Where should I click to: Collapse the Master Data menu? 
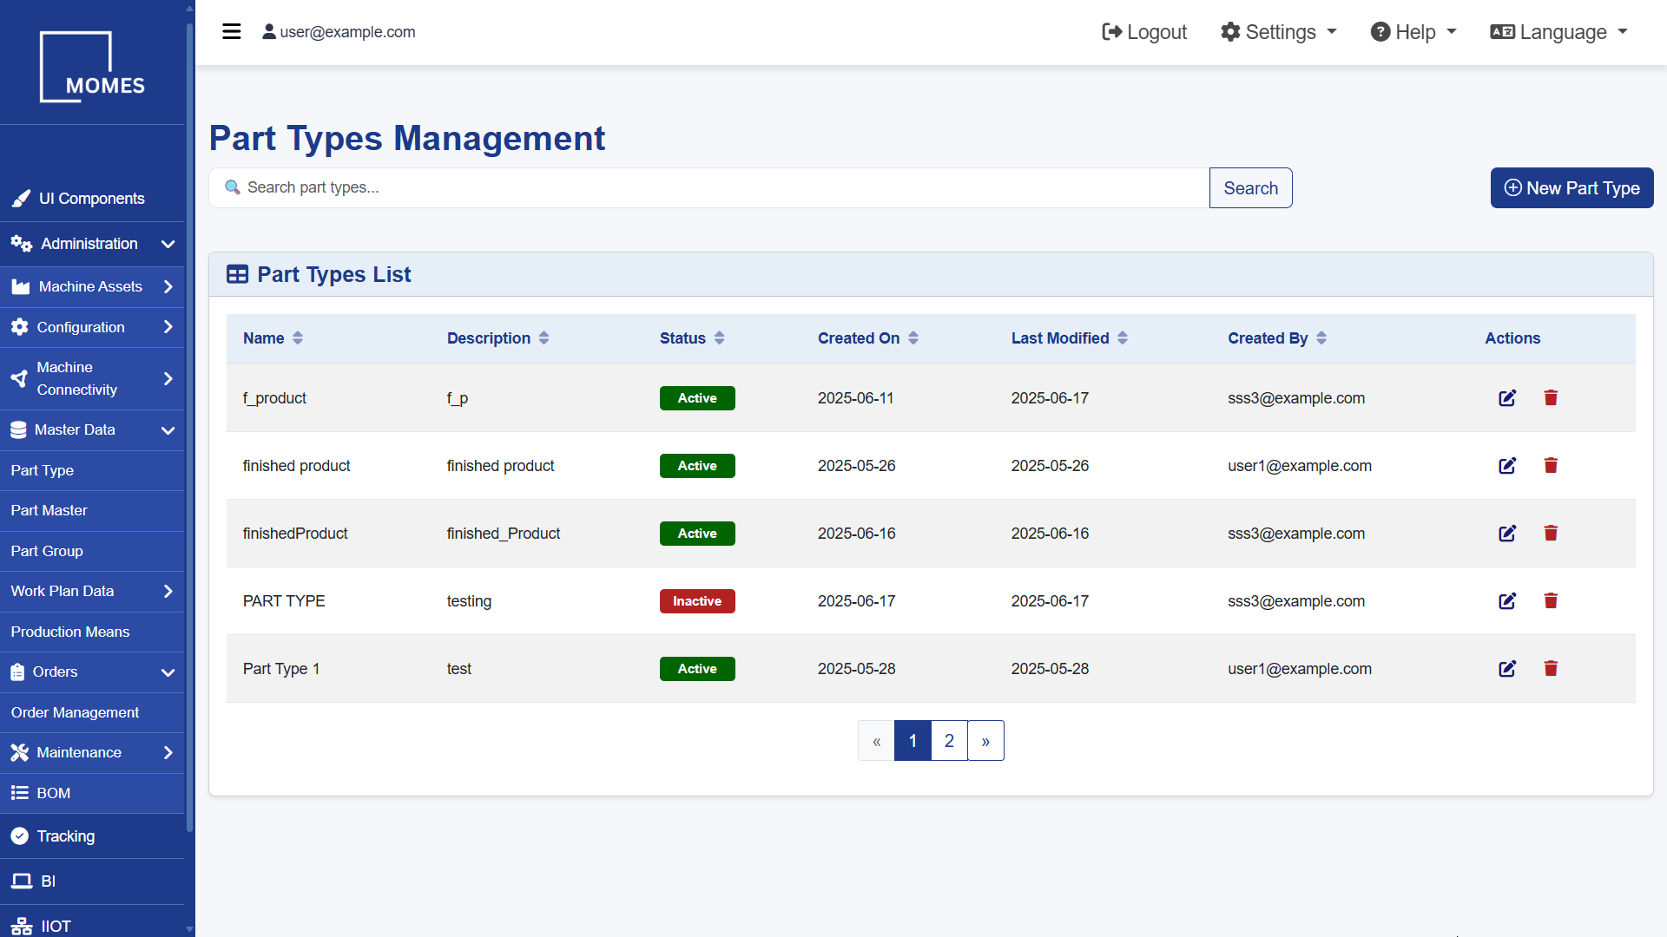(x=92, y=429)
